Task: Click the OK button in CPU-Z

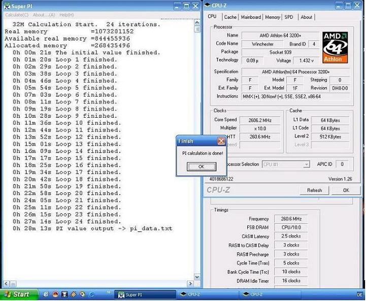Action: click(346, 190)
